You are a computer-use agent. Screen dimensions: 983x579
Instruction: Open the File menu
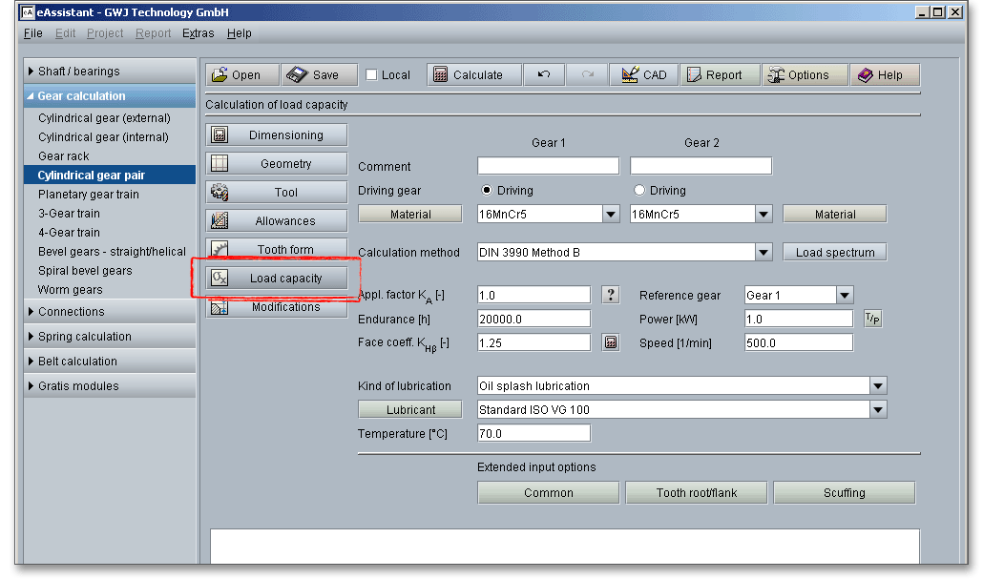click(32, 33)
